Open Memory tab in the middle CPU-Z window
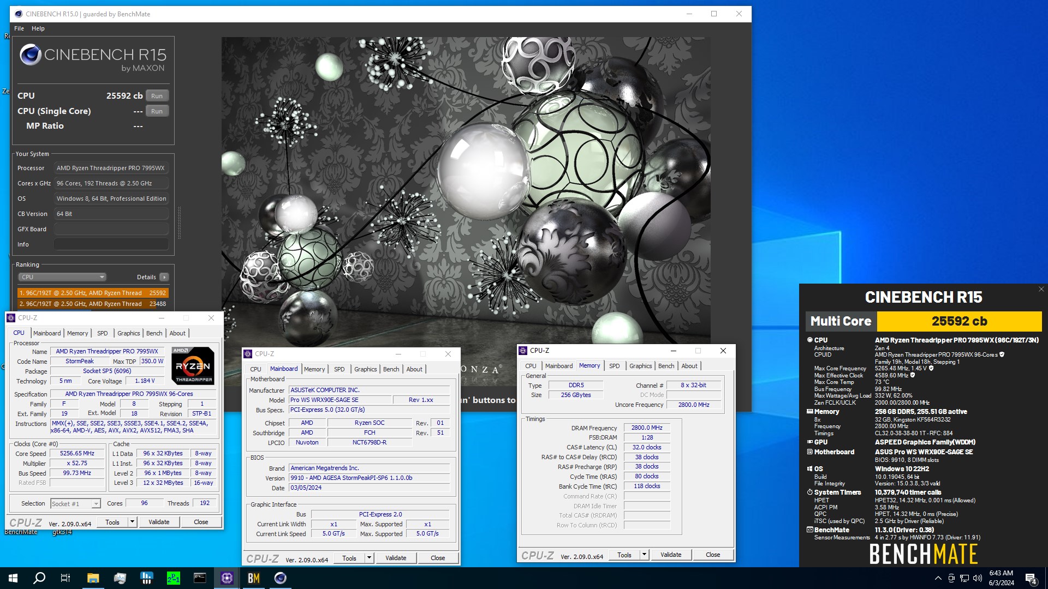Screen dimensions: 1048x589 pyautogui.click(x=314, y=369)
